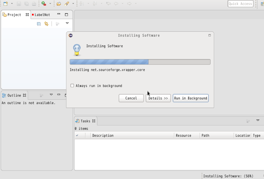264x179 pixels.
Task: Open the New wizard dropdown arrow
Action: 12,4
